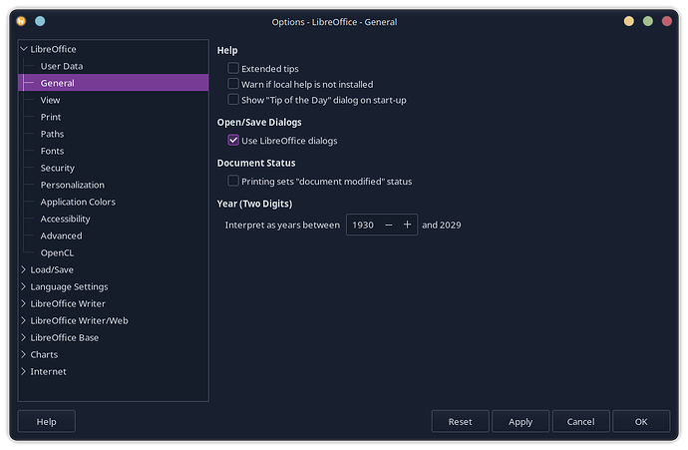688x450 pixels.
Task: Expand the Internet tree node
Action: [x=24, y=371]
